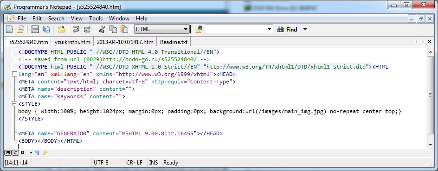This screenshot has height=171, width=438.
Task: Open a file with the Open icon
Action: pyautogui.click(x=20, y=29)
